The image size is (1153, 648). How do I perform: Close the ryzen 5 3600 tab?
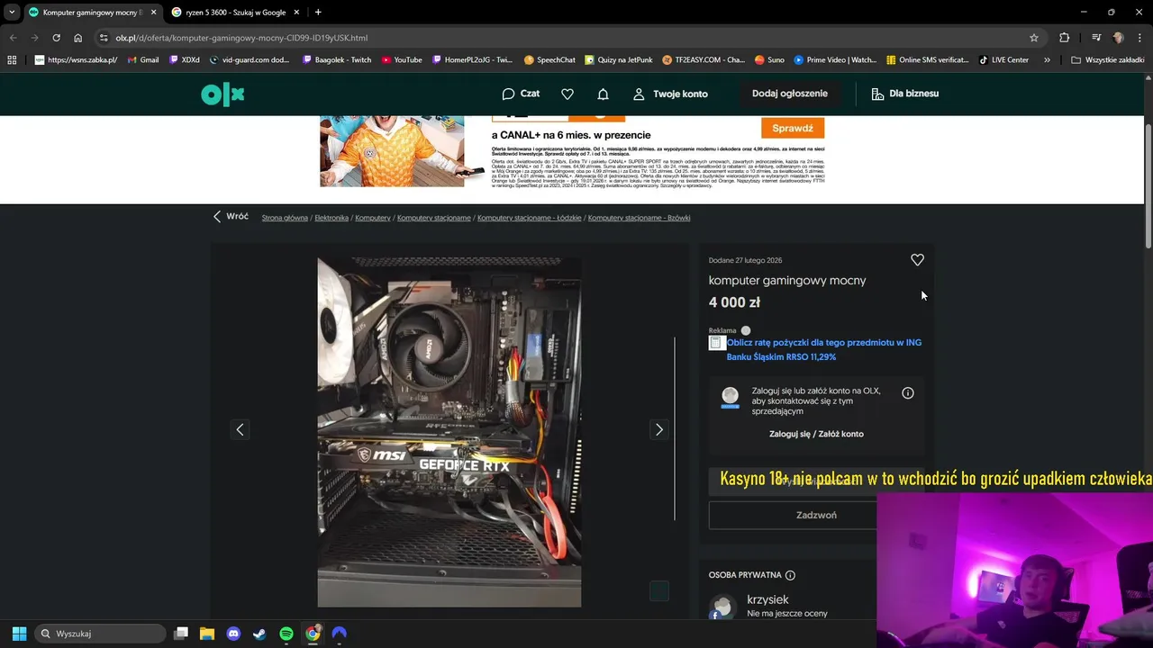tap(296, 13)
